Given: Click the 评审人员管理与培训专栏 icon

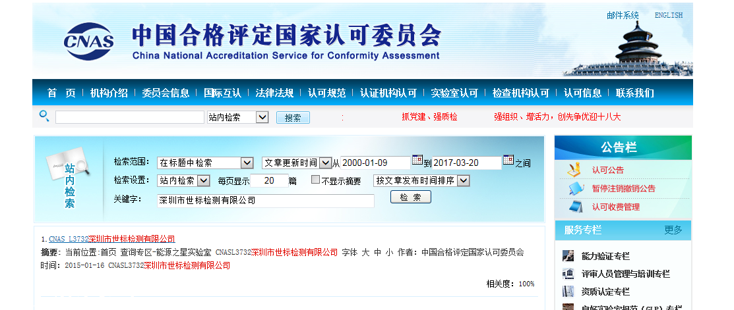Looking at the screenshot, I should click(568, 274).
